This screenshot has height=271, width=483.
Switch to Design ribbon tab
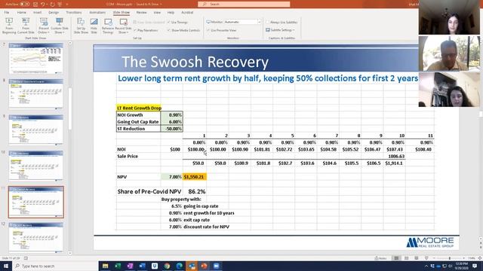[x=54, y=13]
